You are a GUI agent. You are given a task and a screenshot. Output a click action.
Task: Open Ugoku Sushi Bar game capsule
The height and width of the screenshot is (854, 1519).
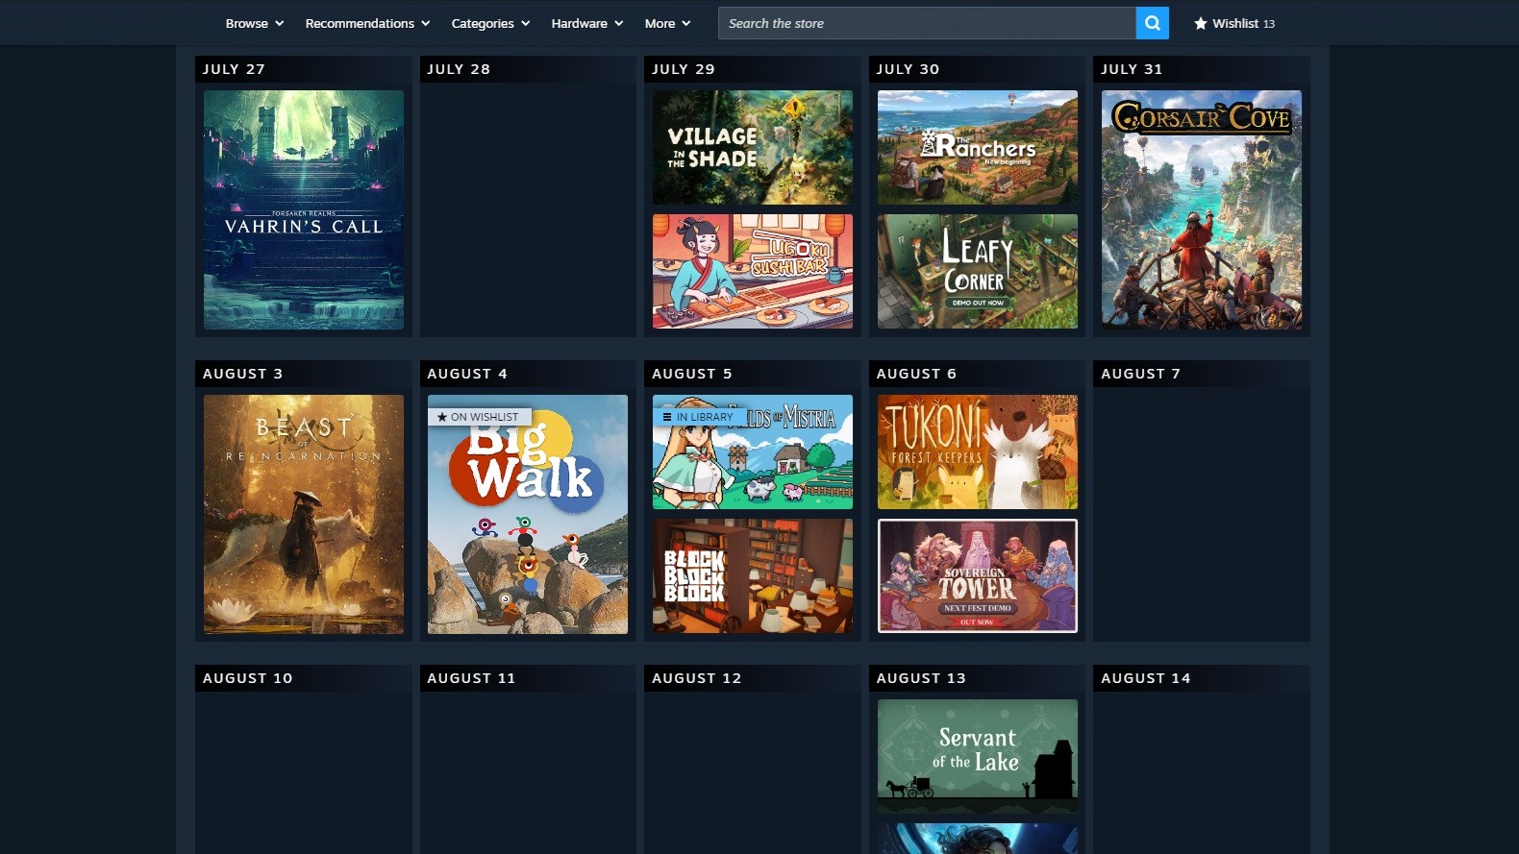click(753, 271)
